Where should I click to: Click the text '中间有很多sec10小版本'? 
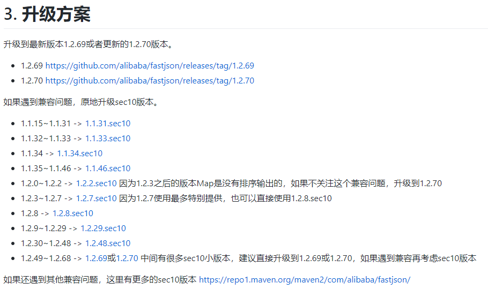click(186, 258)
